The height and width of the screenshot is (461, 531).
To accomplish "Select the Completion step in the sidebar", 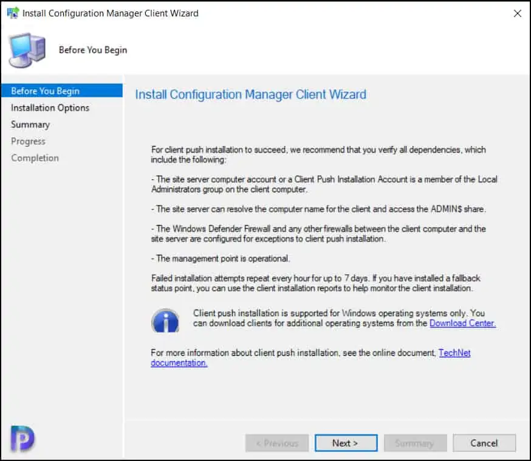I will tap(35, 158).
